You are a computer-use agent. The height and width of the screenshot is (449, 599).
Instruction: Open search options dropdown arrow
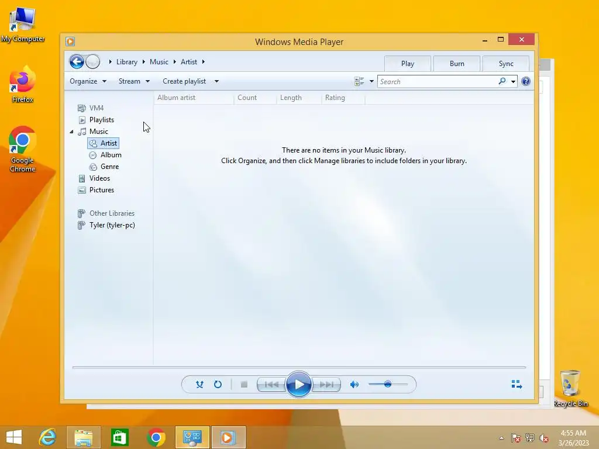pos(513,81)
